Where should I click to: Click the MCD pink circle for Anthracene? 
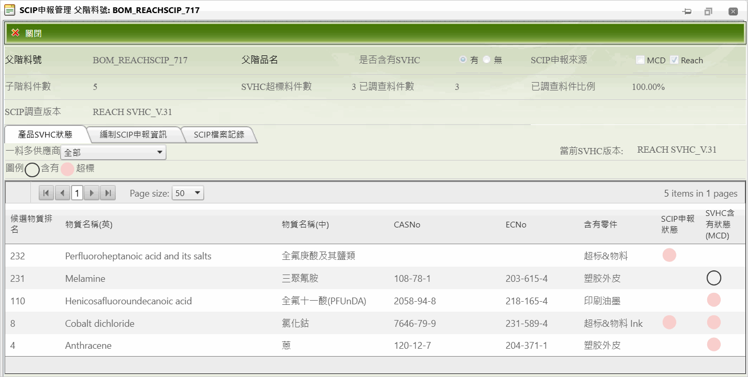coord(714,344)
